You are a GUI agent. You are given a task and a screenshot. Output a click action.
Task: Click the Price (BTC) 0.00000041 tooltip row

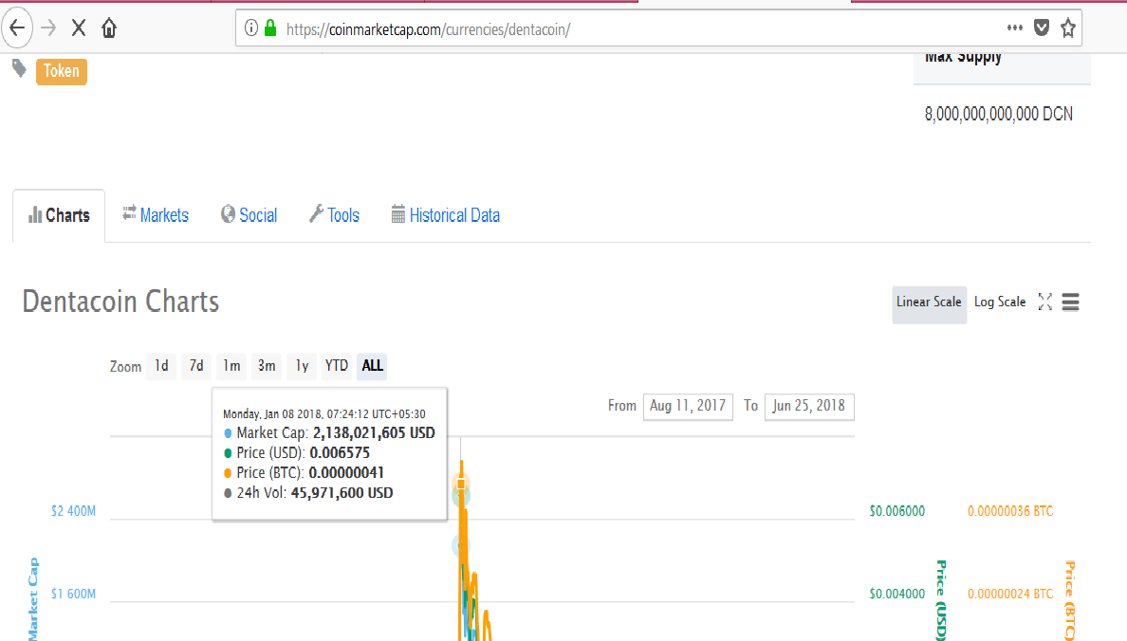(x=304, y=473)
